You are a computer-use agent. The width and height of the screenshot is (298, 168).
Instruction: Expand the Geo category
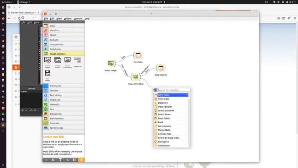tap(64, 109)
